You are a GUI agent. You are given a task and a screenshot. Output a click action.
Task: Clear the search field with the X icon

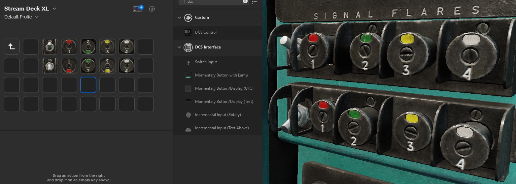(245, 1)
